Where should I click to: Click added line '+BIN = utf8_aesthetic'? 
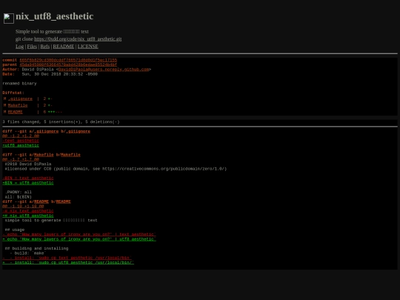[28, 183]
